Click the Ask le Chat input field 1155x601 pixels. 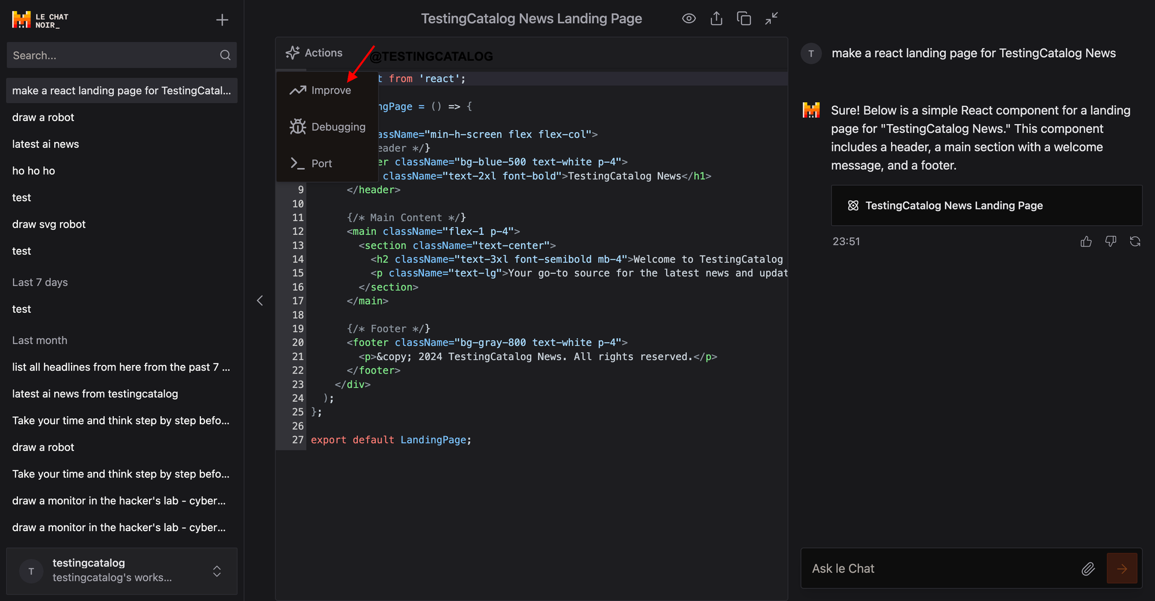(x=941, y=569)
